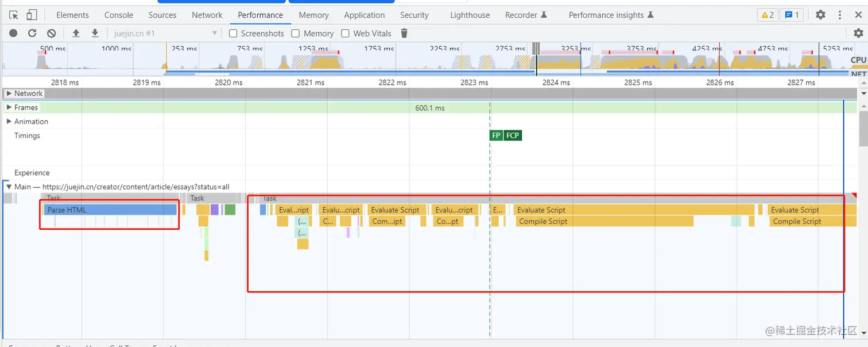Open the Performance insights tab

611,15
